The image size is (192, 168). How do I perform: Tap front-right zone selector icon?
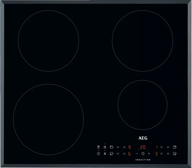point(175,154)
